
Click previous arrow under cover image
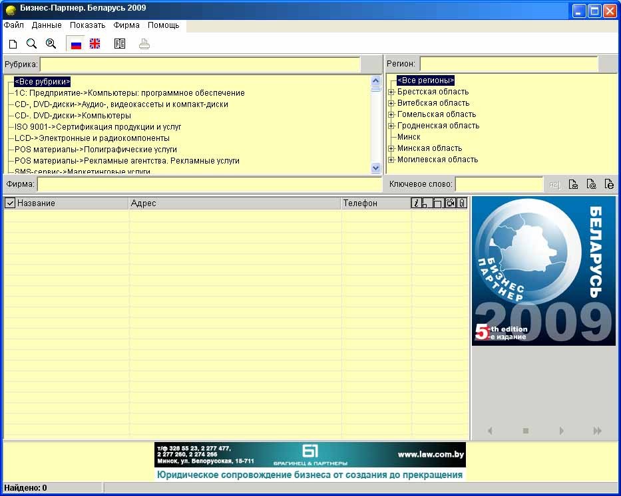point(491,431)
